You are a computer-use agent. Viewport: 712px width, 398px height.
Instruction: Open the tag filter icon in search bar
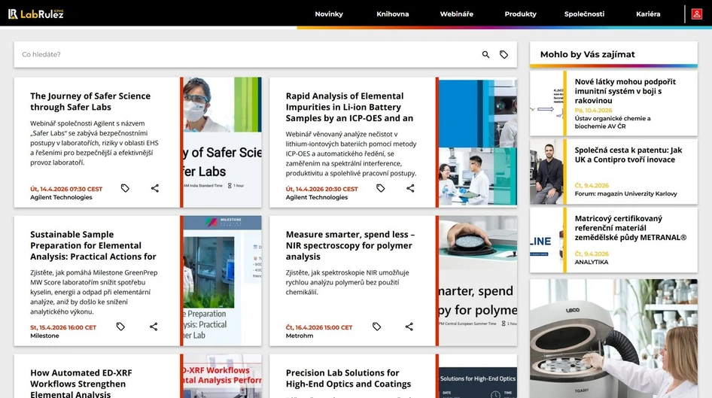click(504, 55)
